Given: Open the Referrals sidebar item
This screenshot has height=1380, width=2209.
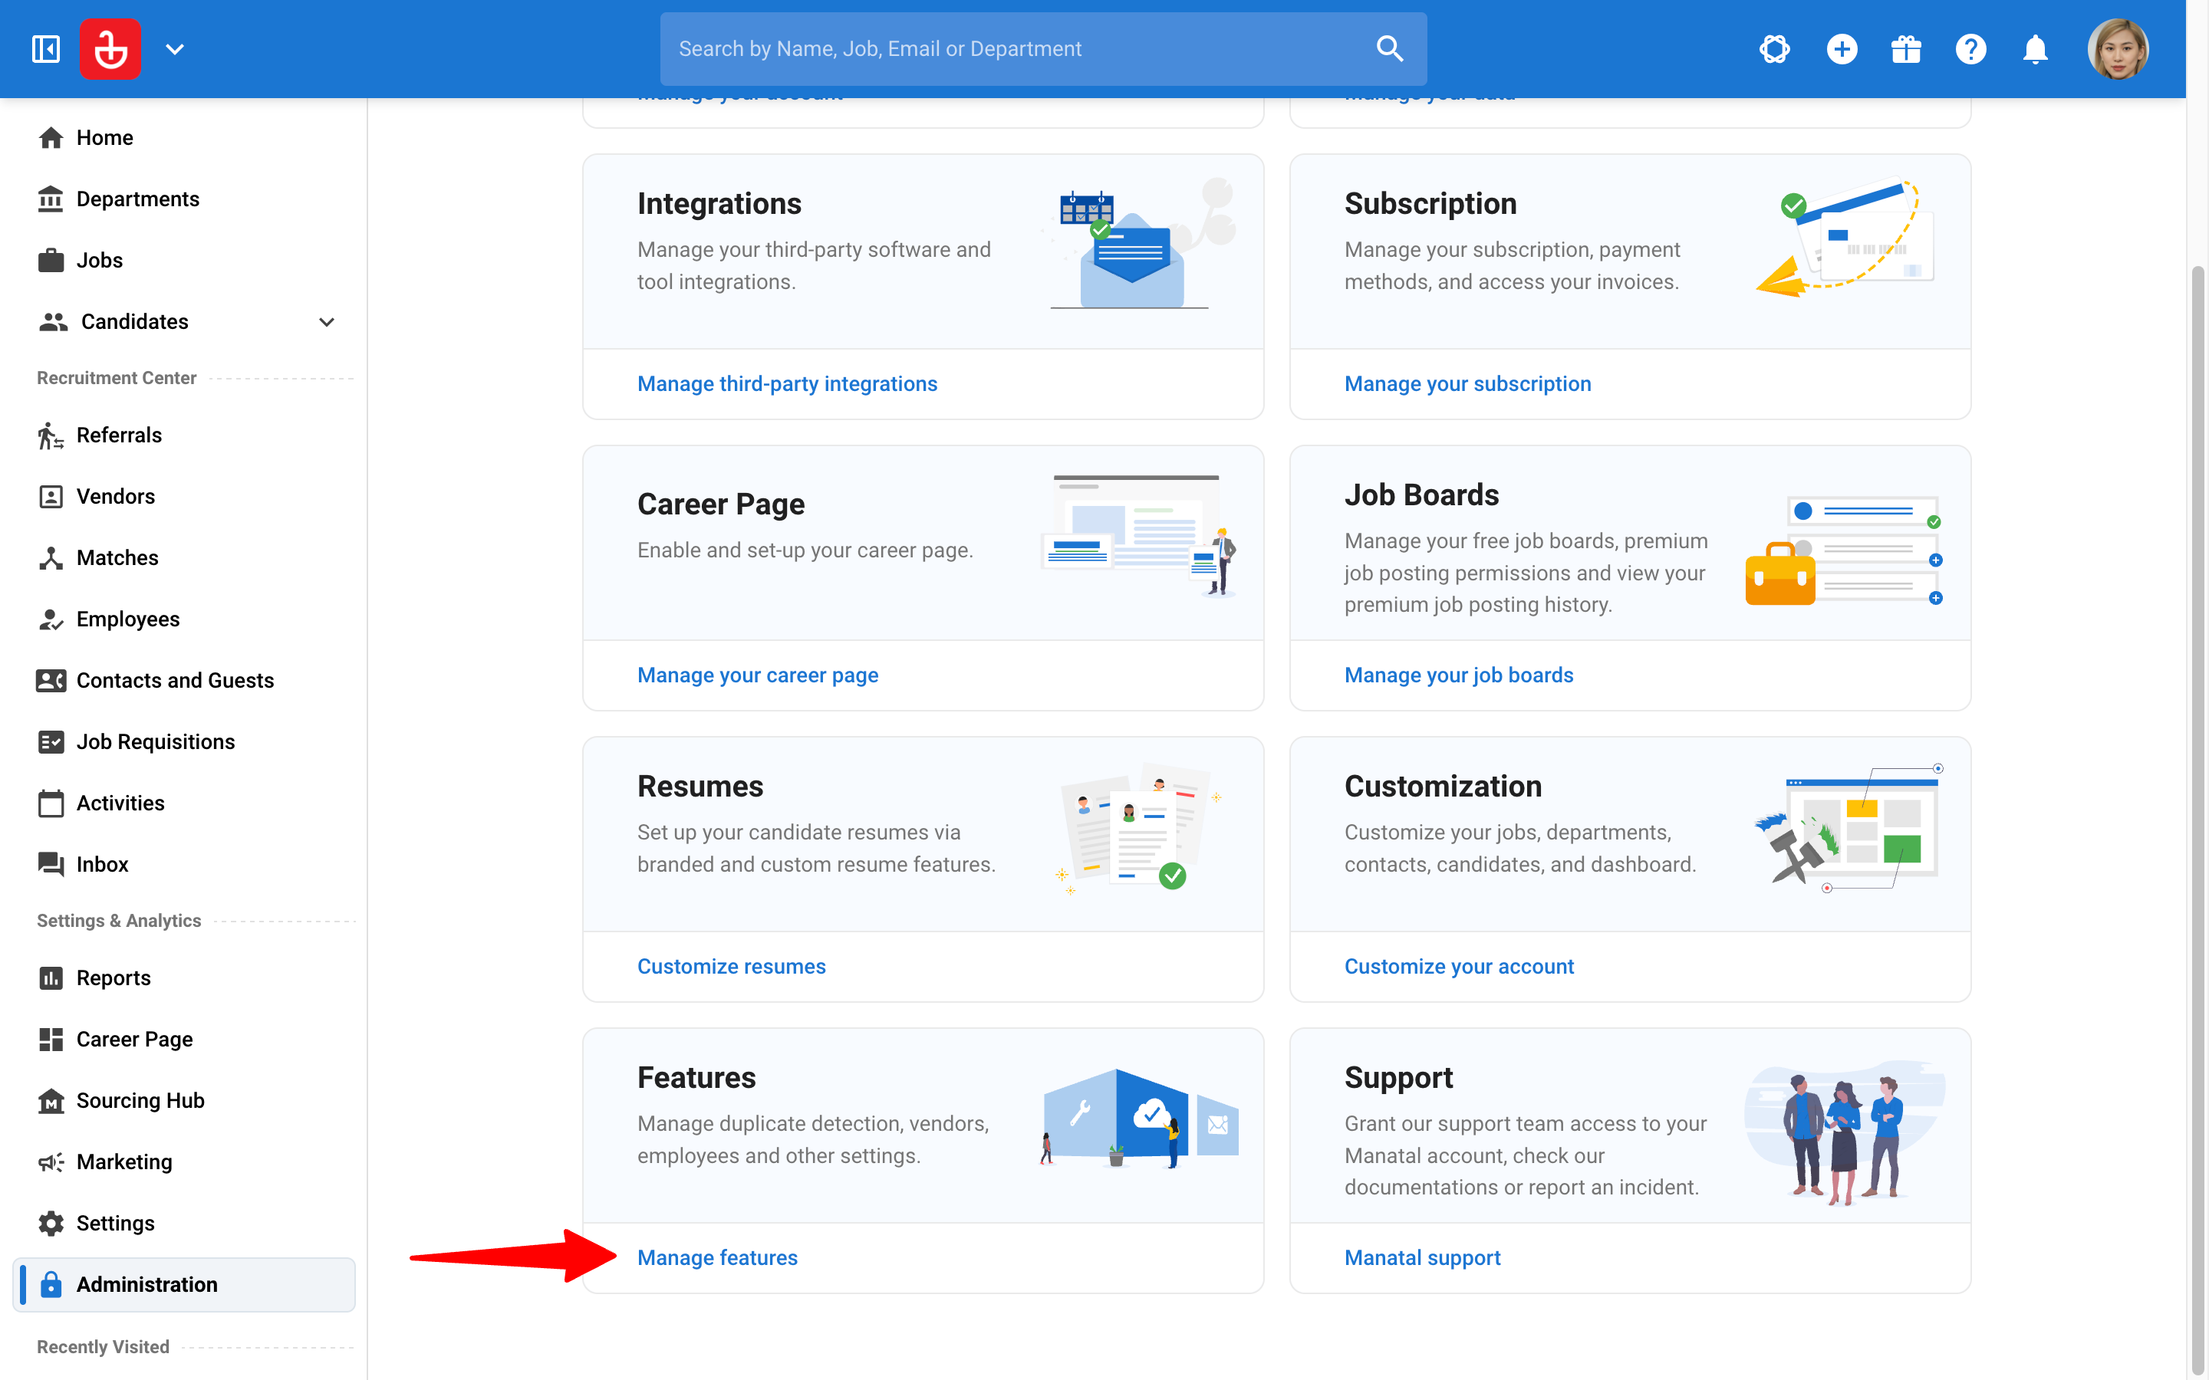Looking at the screenshot, I should 183,435.
